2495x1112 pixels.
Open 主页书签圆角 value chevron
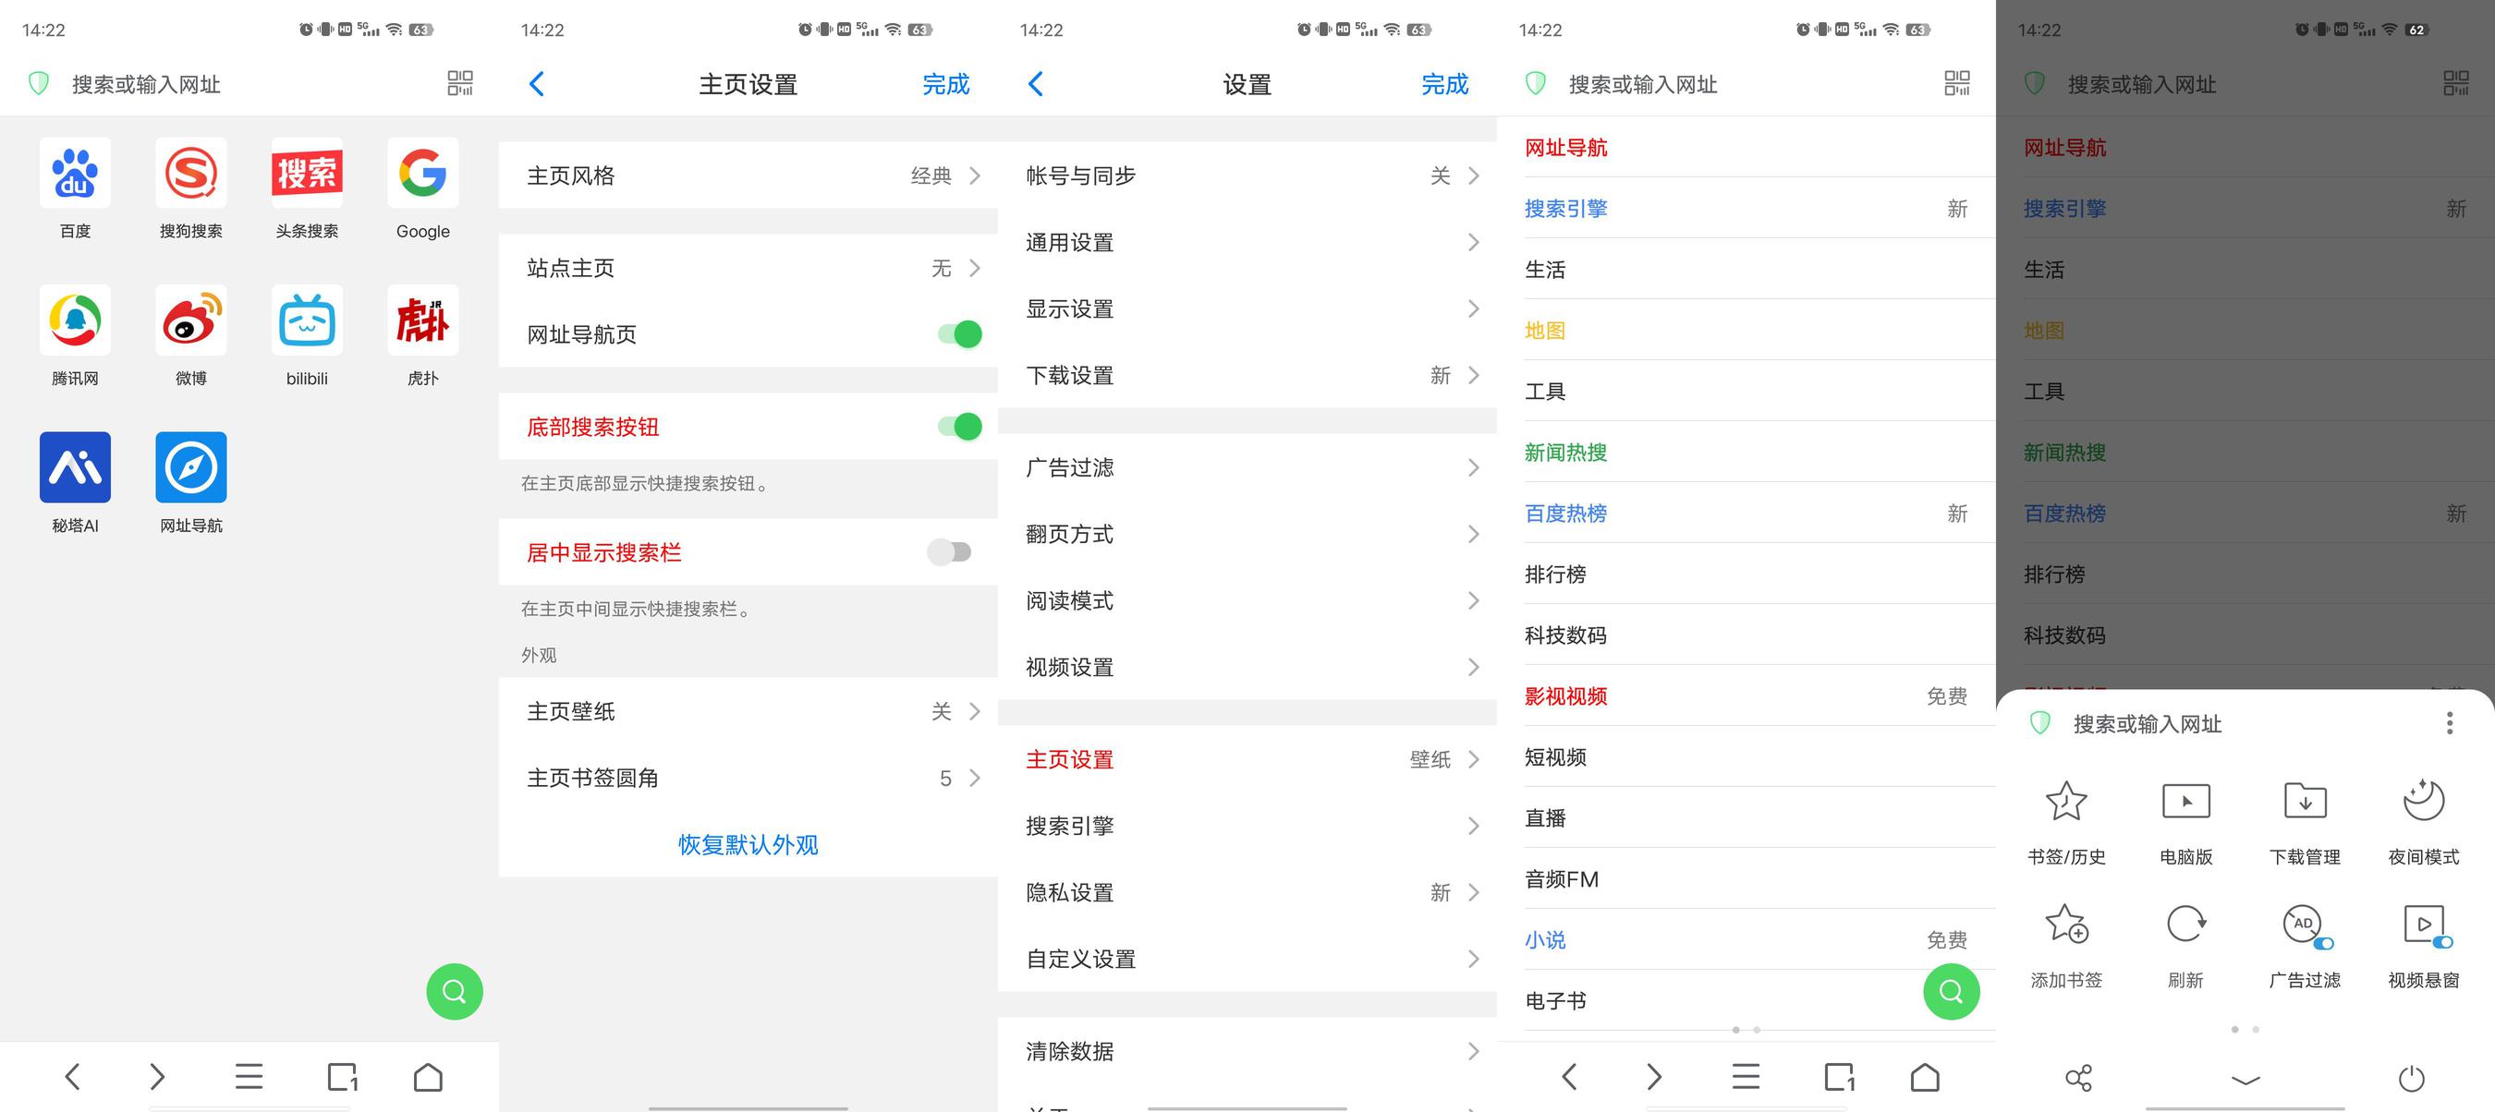[x=974, y=778]
